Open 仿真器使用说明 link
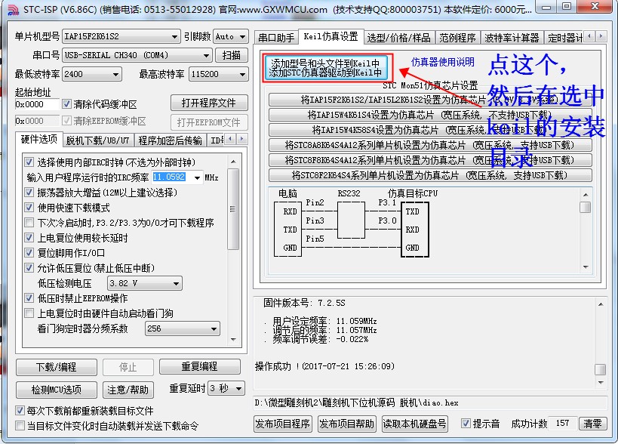This screenshot has width=618, height=444. pos(443,62)
